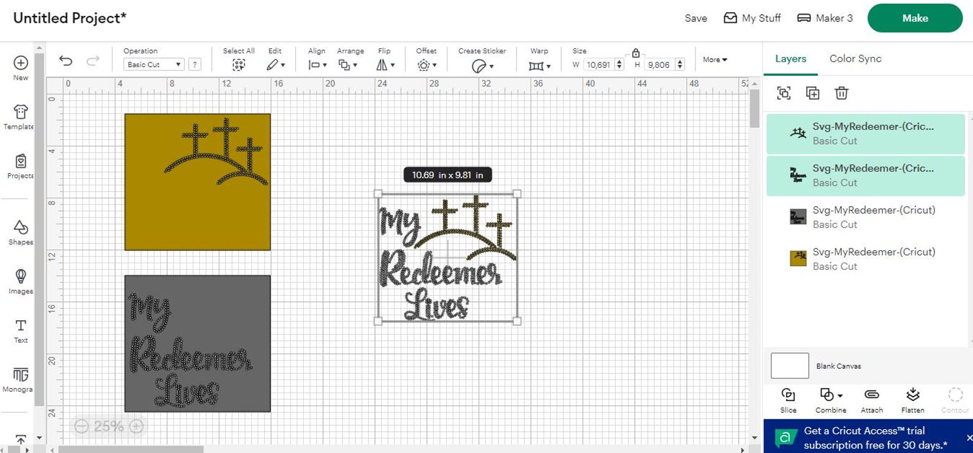Screen dimensions: 973x453
Task: Click the Attach tool
Action: [x=871, y=400]
